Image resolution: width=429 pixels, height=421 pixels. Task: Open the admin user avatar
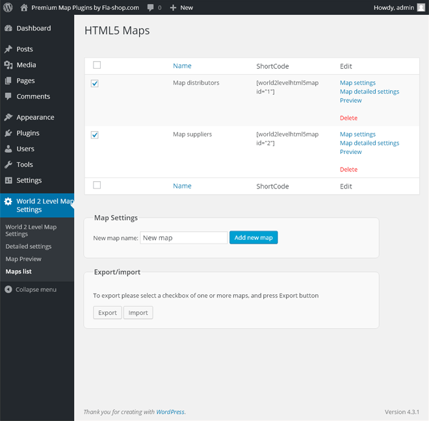[x=421, y=7]
